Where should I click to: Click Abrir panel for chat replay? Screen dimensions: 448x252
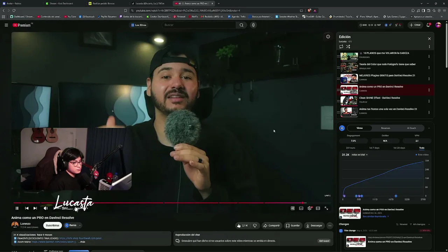(324, 241)
